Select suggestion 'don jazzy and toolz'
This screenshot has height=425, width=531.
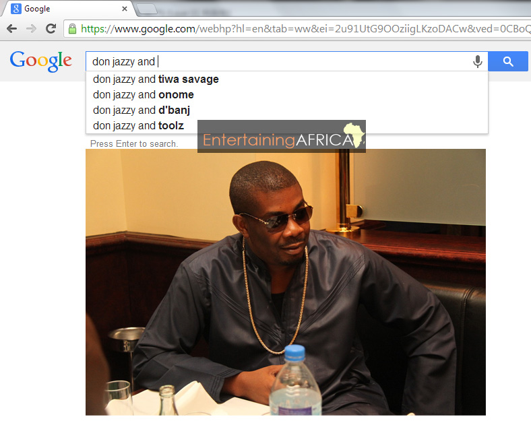(138, 126)
